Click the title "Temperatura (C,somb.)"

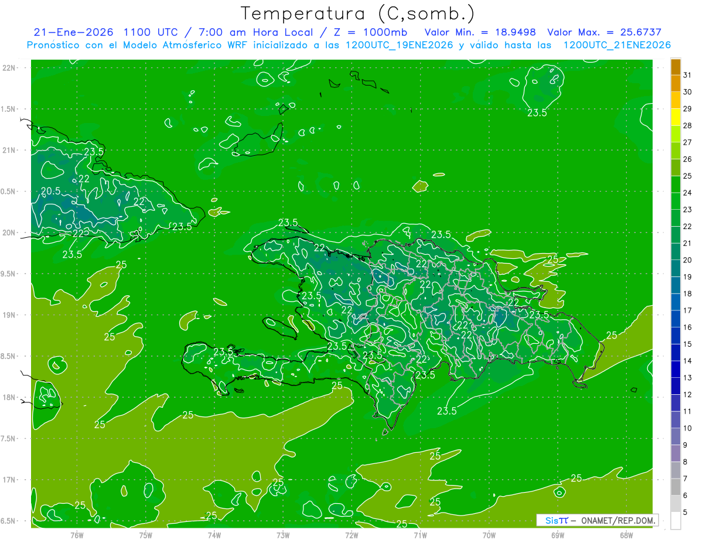click(358, 13)
